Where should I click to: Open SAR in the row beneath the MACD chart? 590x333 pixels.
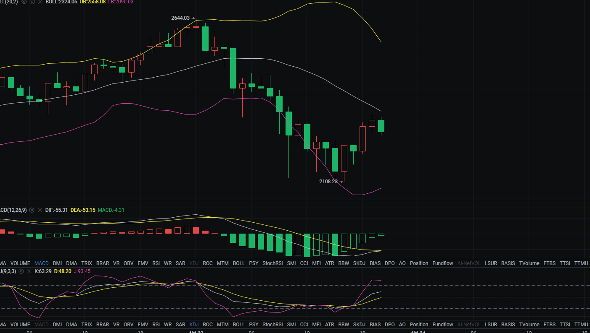(x=180, y=263)
